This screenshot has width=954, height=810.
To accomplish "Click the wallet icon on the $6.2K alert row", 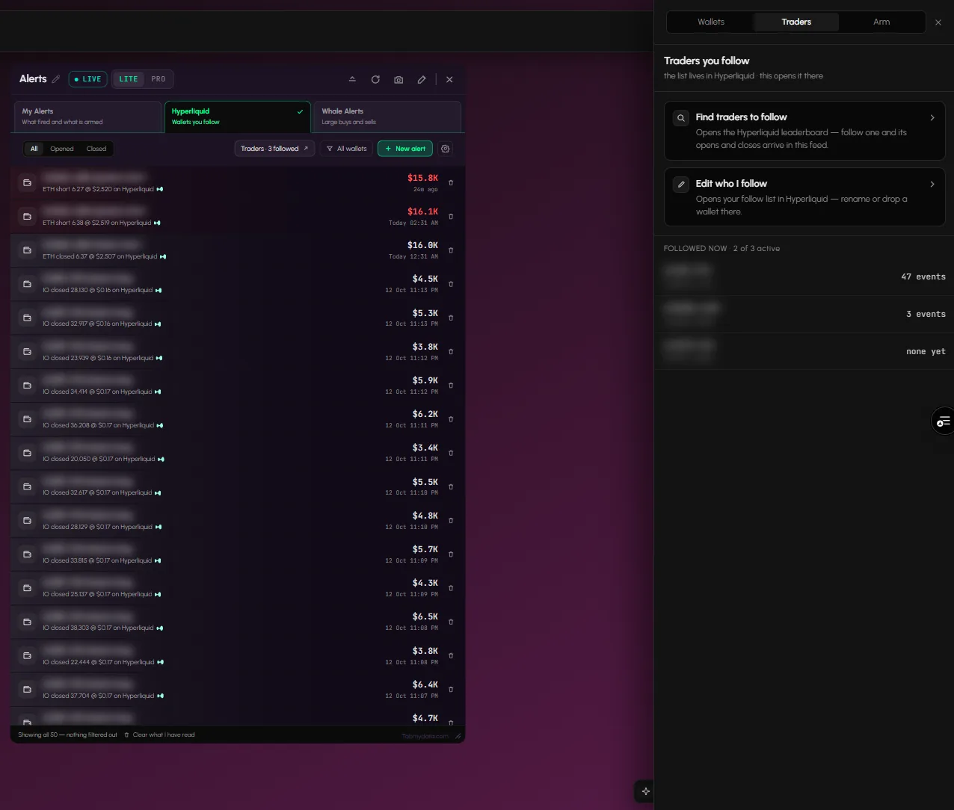I will tap(27, 419).
